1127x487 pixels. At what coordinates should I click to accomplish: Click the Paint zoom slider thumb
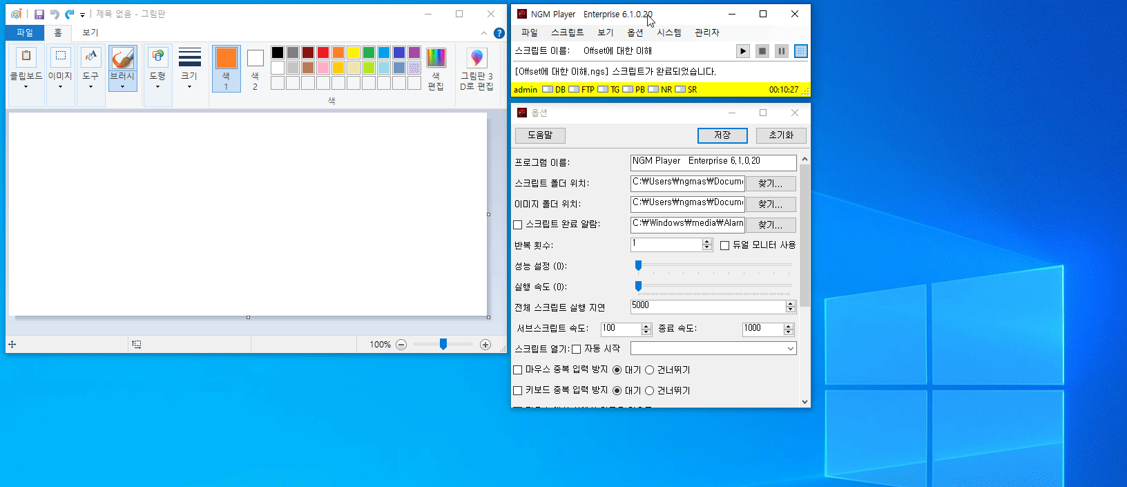(443, 344)
